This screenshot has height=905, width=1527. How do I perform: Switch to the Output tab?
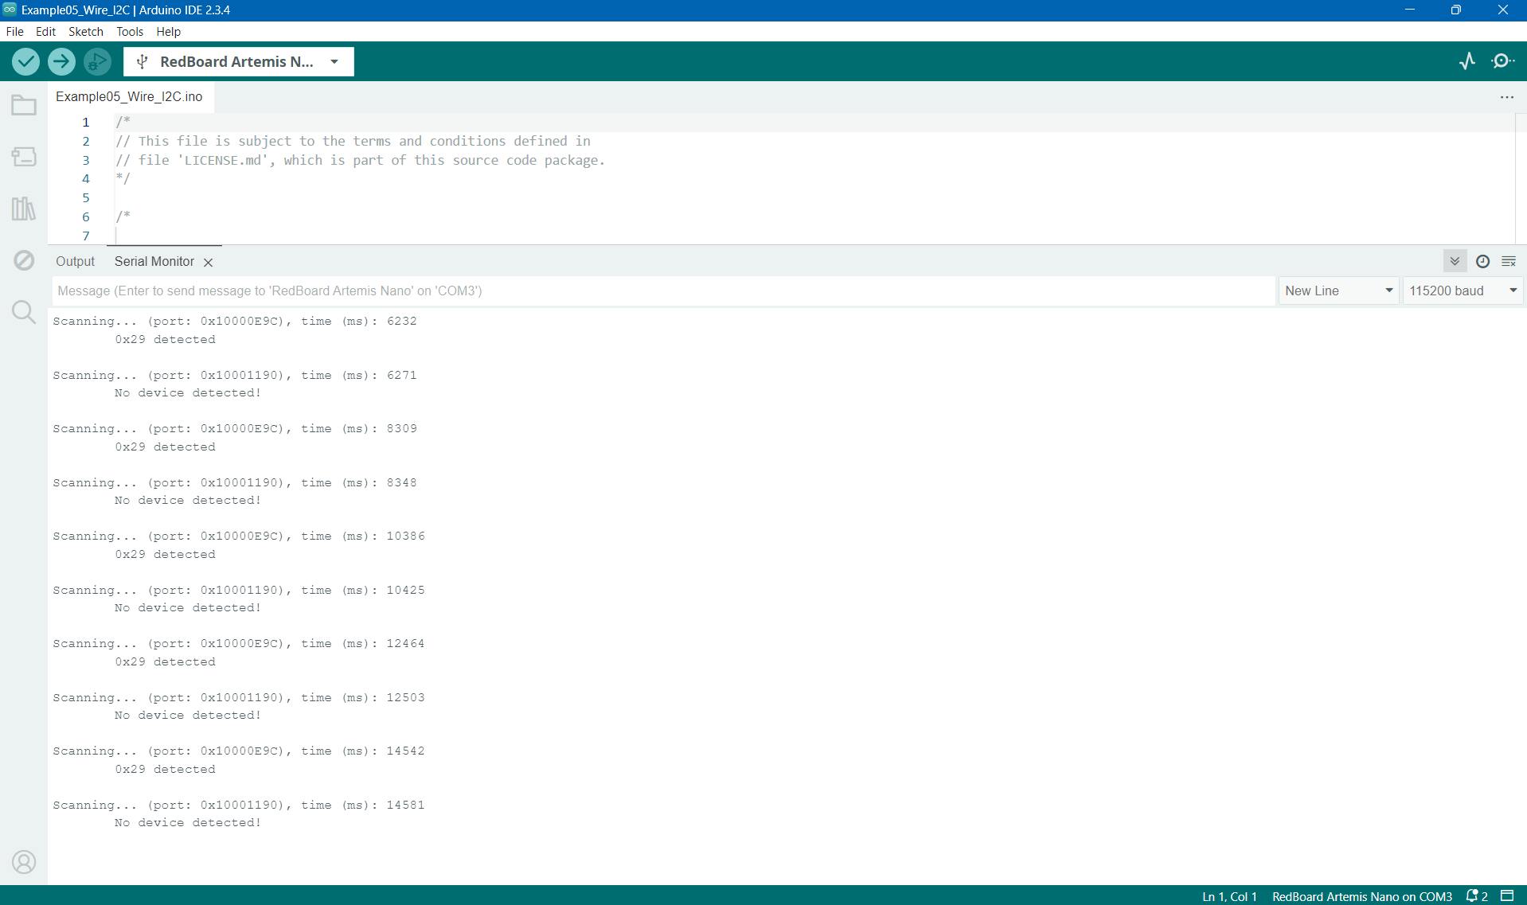(75, 261)
